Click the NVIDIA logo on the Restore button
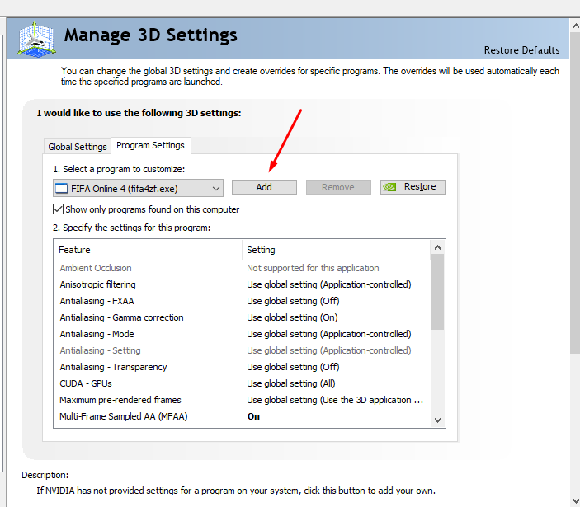This screenshot has height=507, width=580. (x=392, y=187)
